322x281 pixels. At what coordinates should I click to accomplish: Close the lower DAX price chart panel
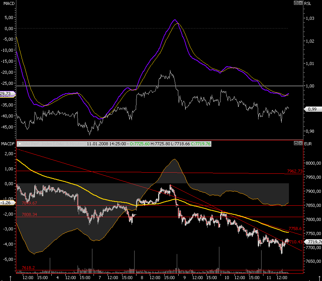tap(300, 143)
